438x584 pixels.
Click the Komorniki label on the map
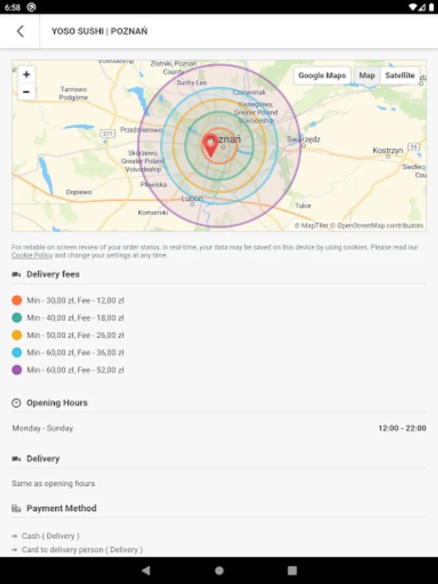tap(153, 213)
